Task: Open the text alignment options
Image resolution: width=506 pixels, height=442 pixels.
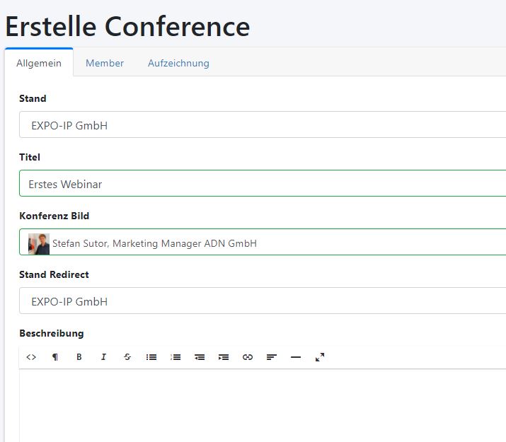Action: tap(272, 357)
